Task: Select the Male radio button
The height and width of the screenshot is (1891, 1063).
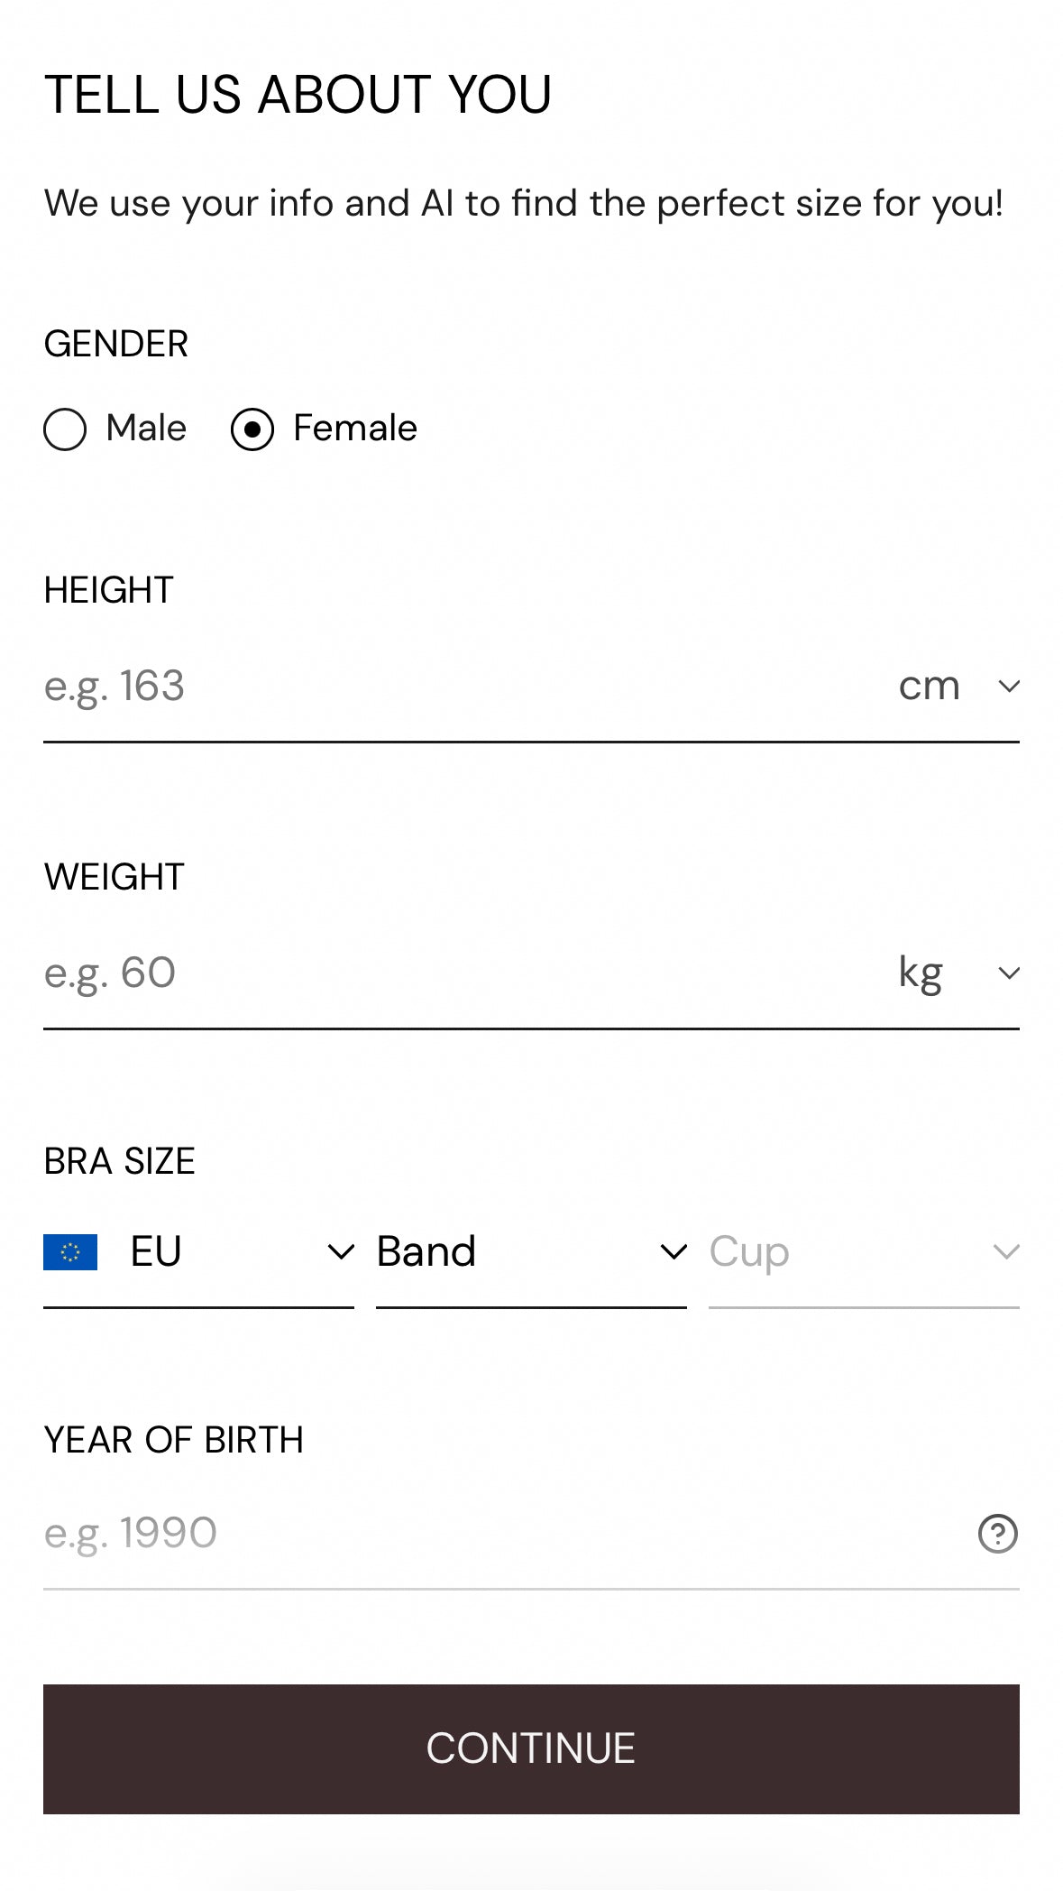Action: (65, 429)
